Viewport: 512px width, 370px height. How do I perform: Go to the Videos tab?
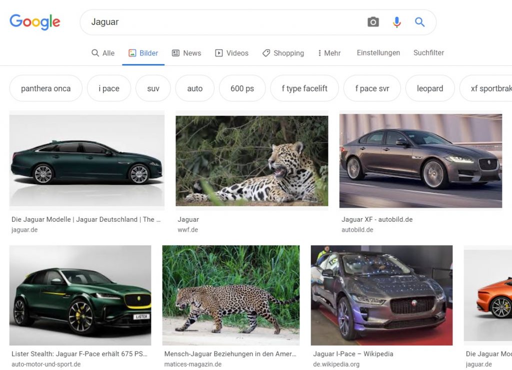[x=231, y=53]
